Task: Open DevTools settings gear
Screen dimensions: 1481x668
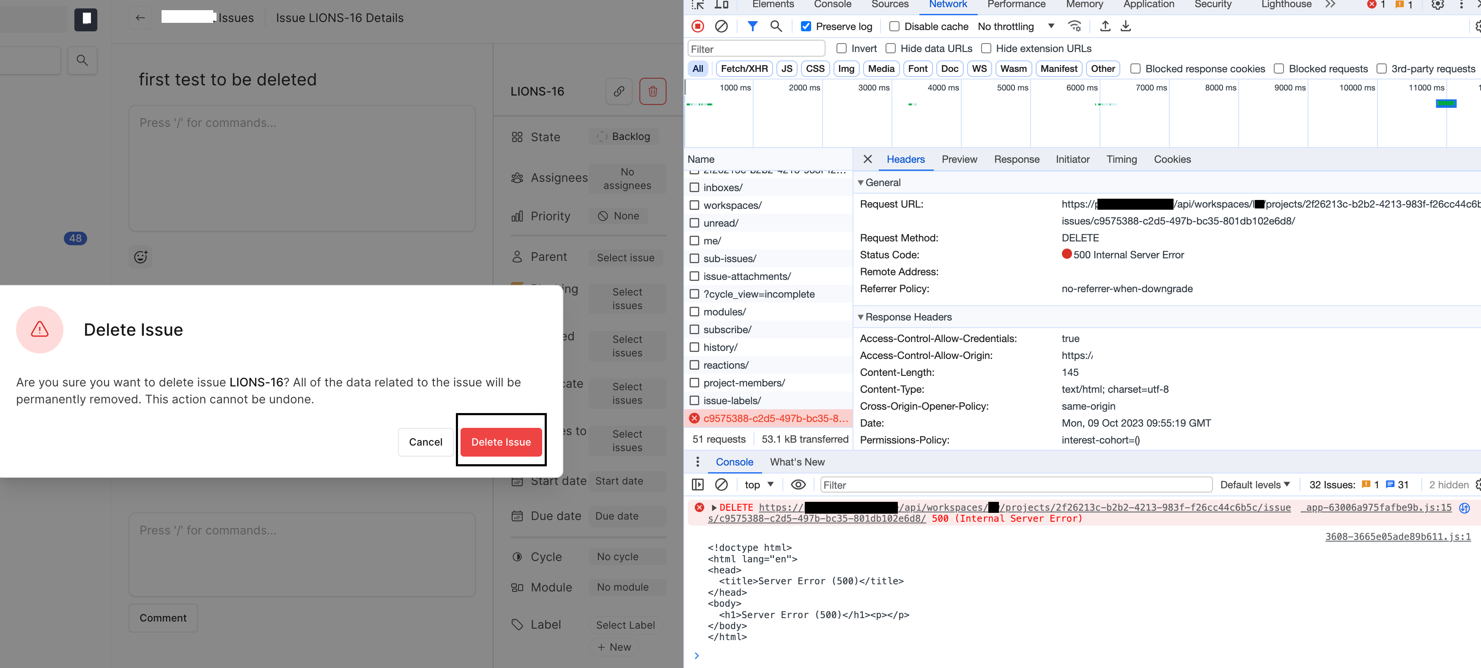Action: pos(1437,5)
